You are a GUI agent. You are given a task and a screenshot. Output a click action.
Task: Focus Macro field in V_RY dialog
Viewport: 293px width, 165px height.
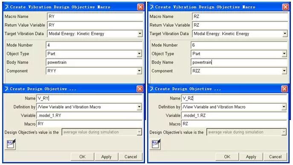(x=89, y=124)
